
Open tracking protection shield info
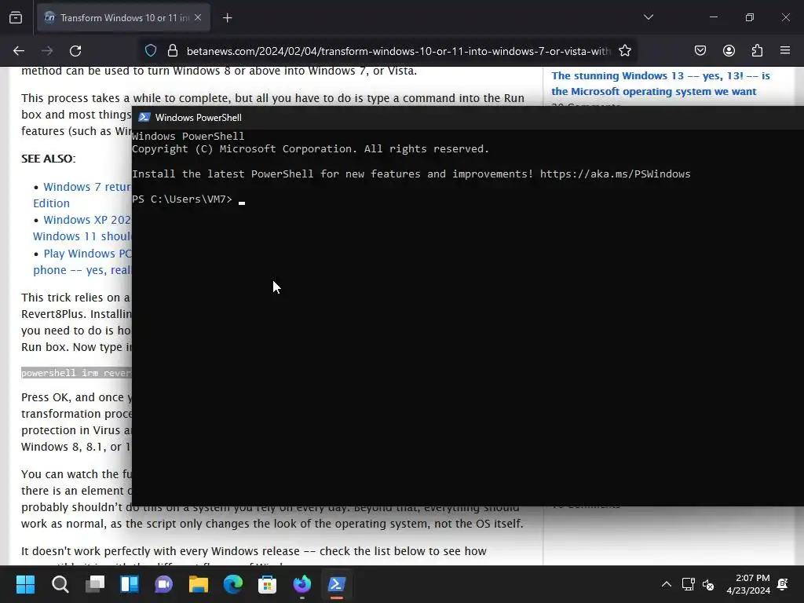(x=150, y=51)
